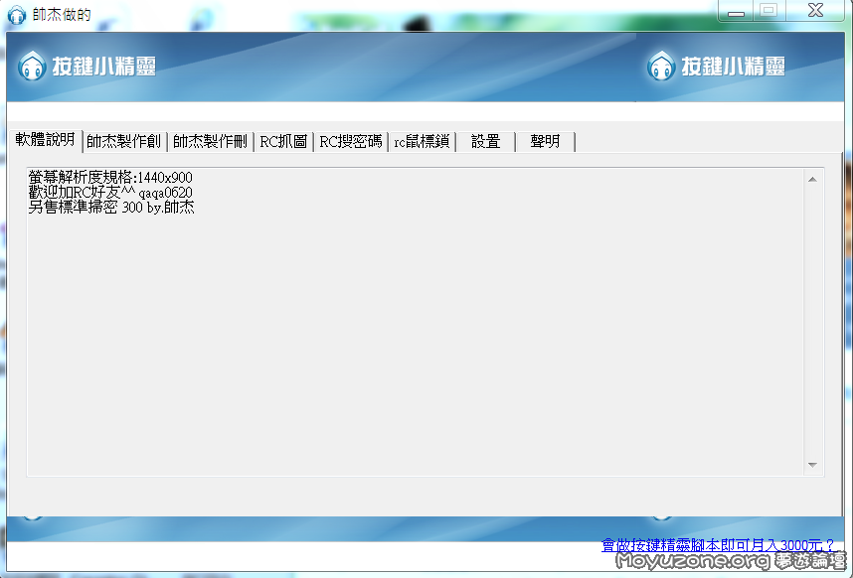Go to the RC抓圖 tab

[283, 141]
